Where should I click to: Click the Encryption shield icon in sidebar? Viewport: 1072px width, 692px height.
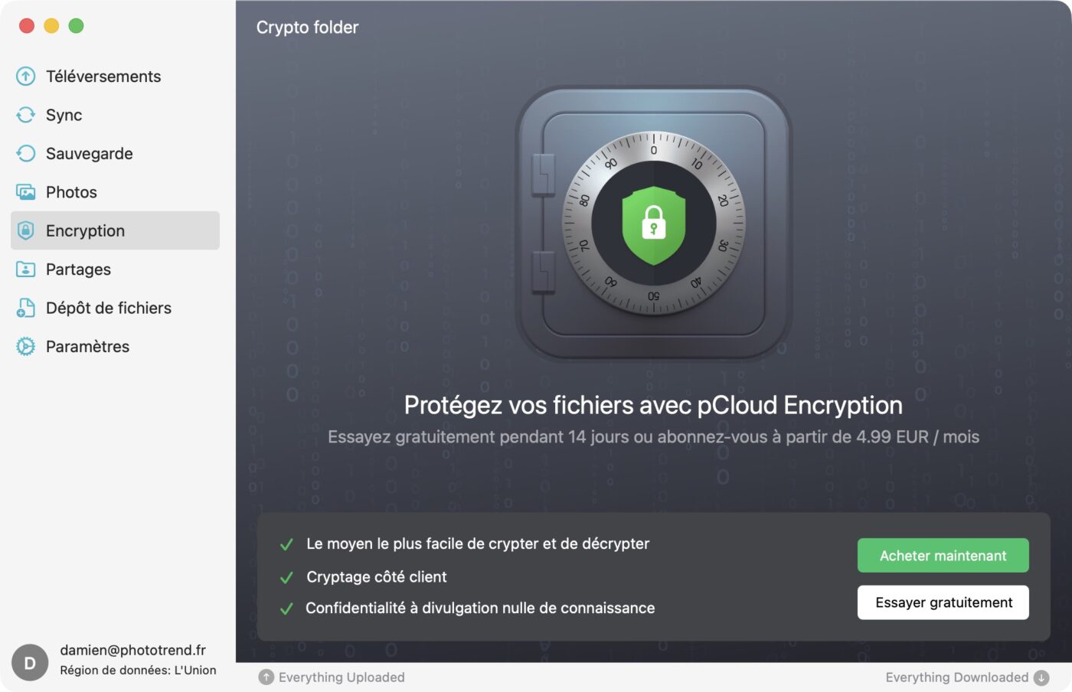pyautogui.click(x=26, y=230)
